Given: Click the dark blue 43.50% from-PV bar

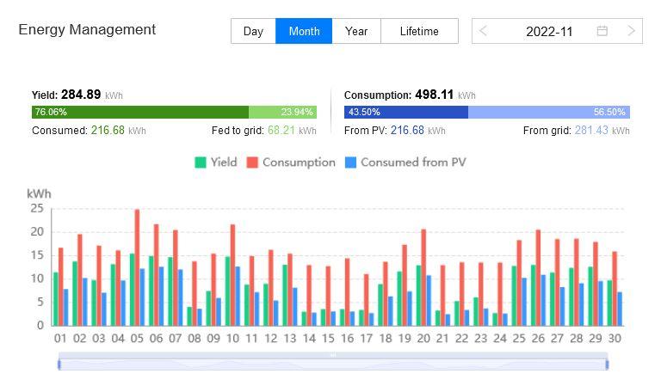Looking at the screenshot, I should pos(405,112).
